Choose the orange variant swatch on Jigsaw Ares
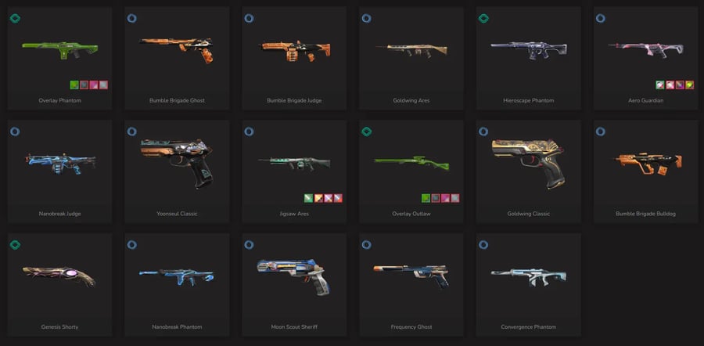Screen dimensions: 704x346 coord(318,198)
